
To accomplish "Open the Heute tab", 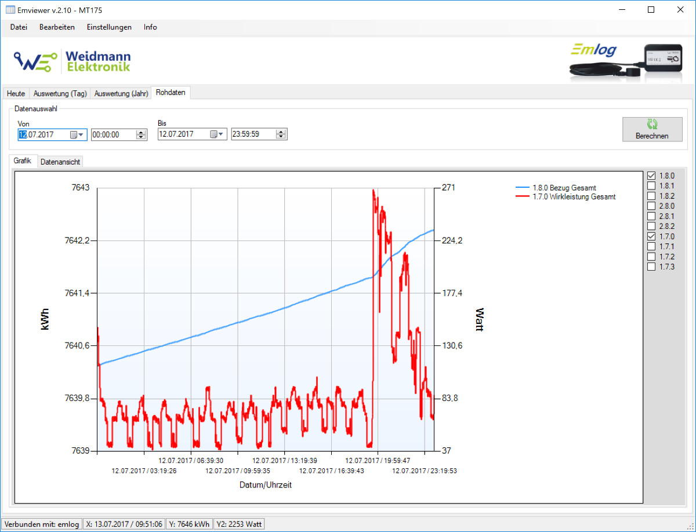I will [x=16, y=93].
